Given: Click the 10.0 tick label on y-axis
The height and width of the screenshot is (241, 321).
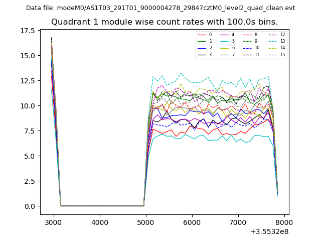Looking at the screenshot, I should (x=27, y=106).
